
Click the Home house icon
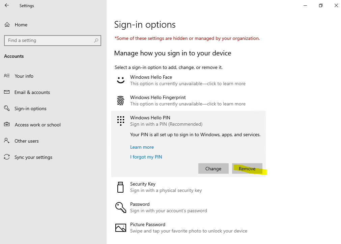click(7, 25)
